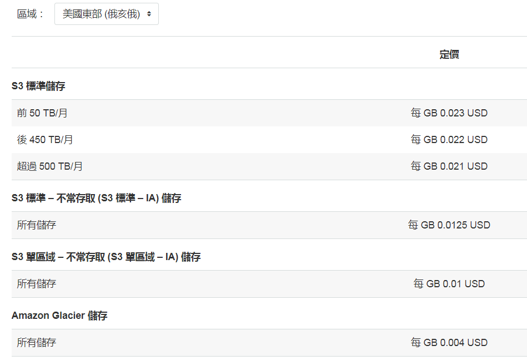The width and height of the screenshot is (527, 361).
Task: Click the S3 單區域 – IA 儲存 heading
Action: click(x=106, y=257)
